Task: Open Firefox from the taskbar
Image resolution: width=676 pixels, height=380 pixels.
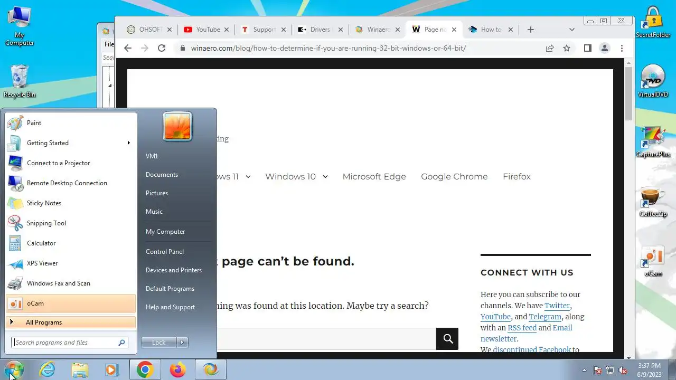Action: click(x=177, y=370)
